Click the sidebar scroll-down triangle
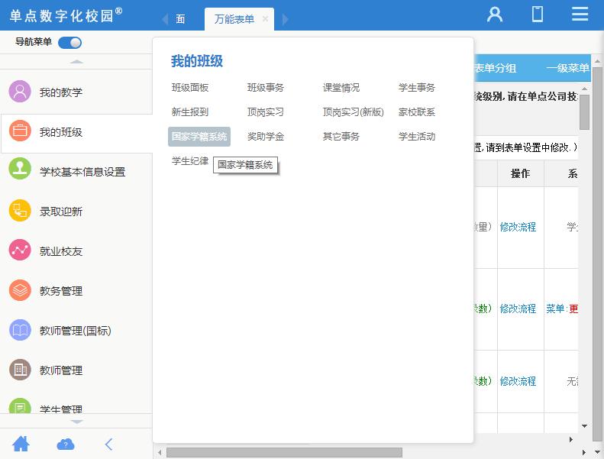 point(76,422)
